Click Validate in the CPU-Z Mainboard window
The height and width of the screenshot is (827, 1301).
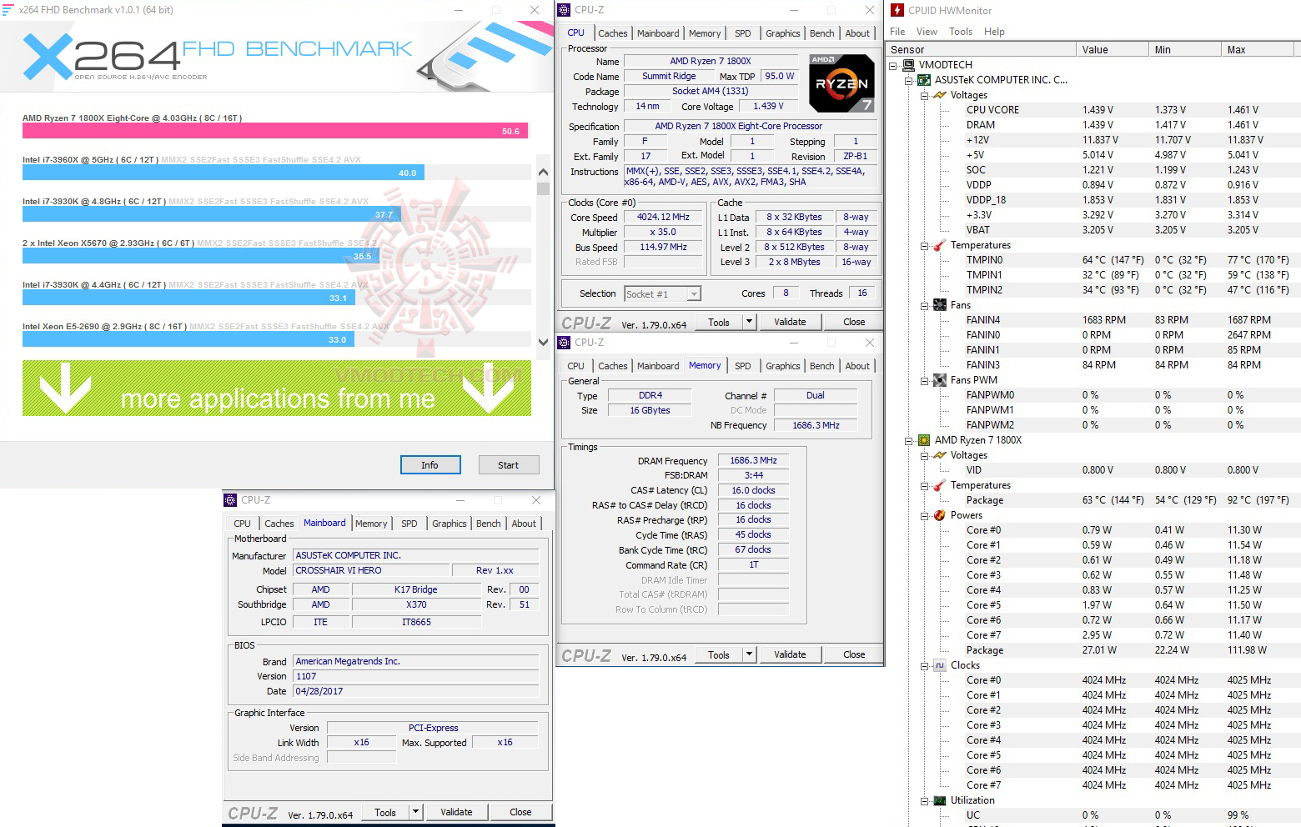[x=456, y=812]
